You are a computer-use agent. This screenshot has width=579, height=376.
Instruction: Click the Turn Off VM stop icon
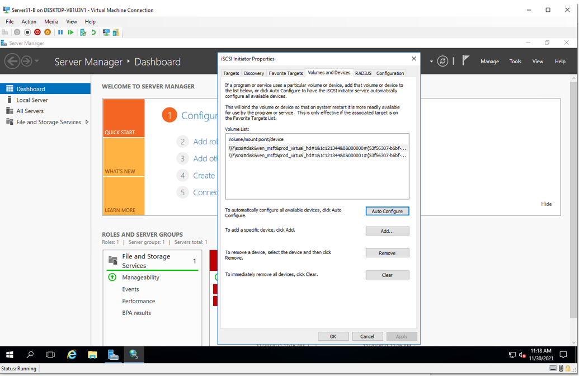tap(27, 32)
